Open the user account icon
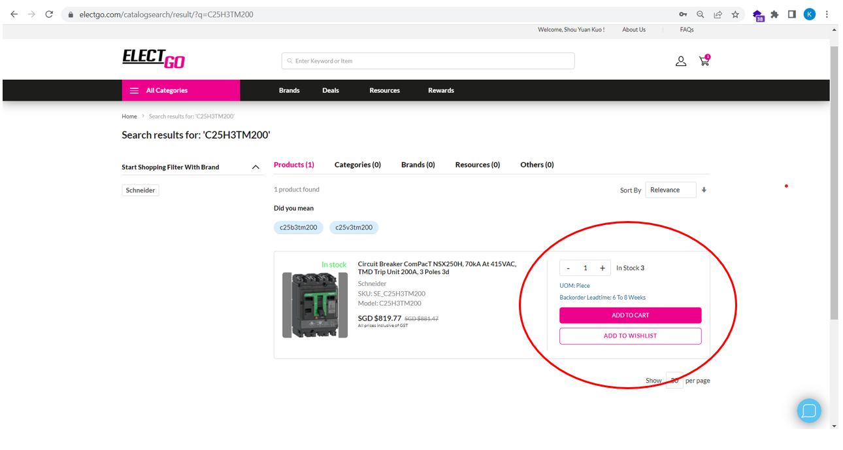Image resolution: width=843 pixels, height=450 pixels. click(681, 61)
